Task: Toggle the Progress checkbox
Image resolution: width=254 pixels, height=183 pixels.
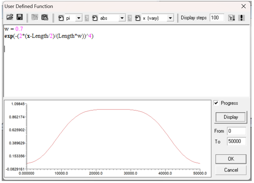Action: (216, 103)
